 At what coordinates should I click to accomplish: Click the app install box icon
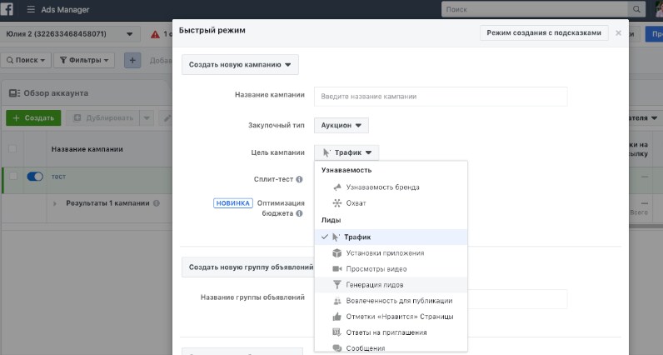[x=337, y=253]
